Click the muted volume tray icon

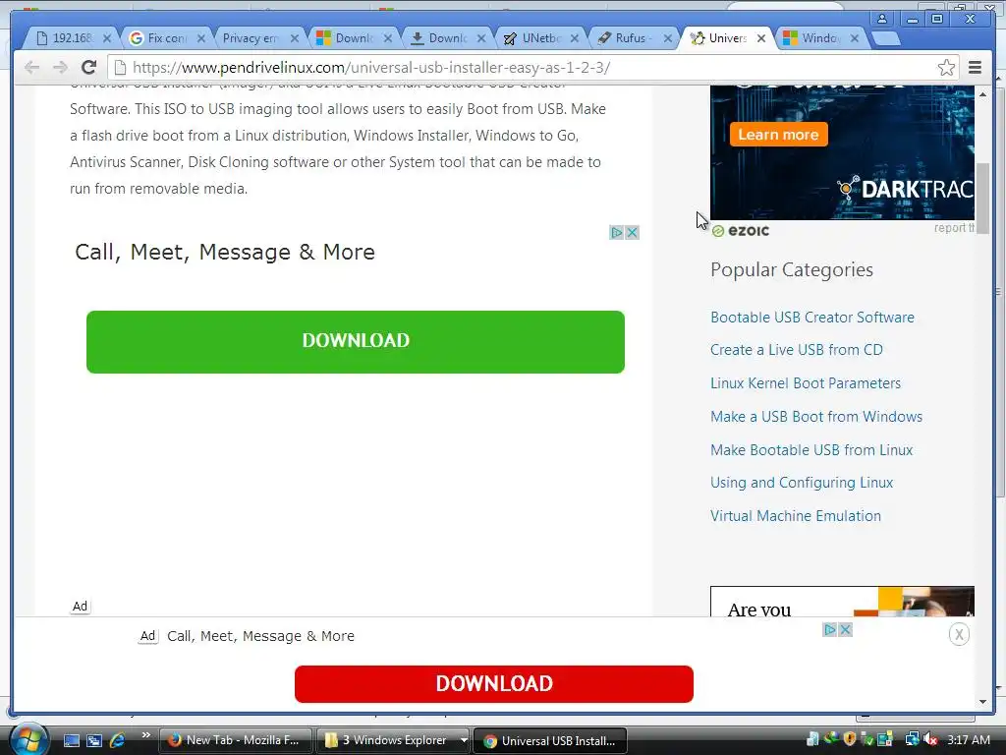930,739
